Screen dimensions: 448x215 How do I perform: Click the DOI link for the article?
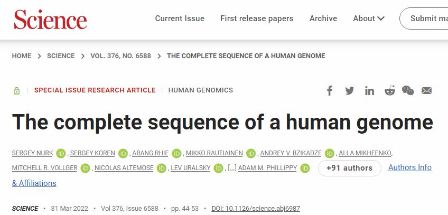click(x=255, y=208)
